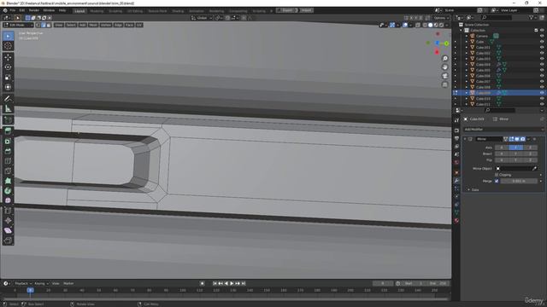
Task: Choose the Inset Faces tool
Action: (8, 142)
